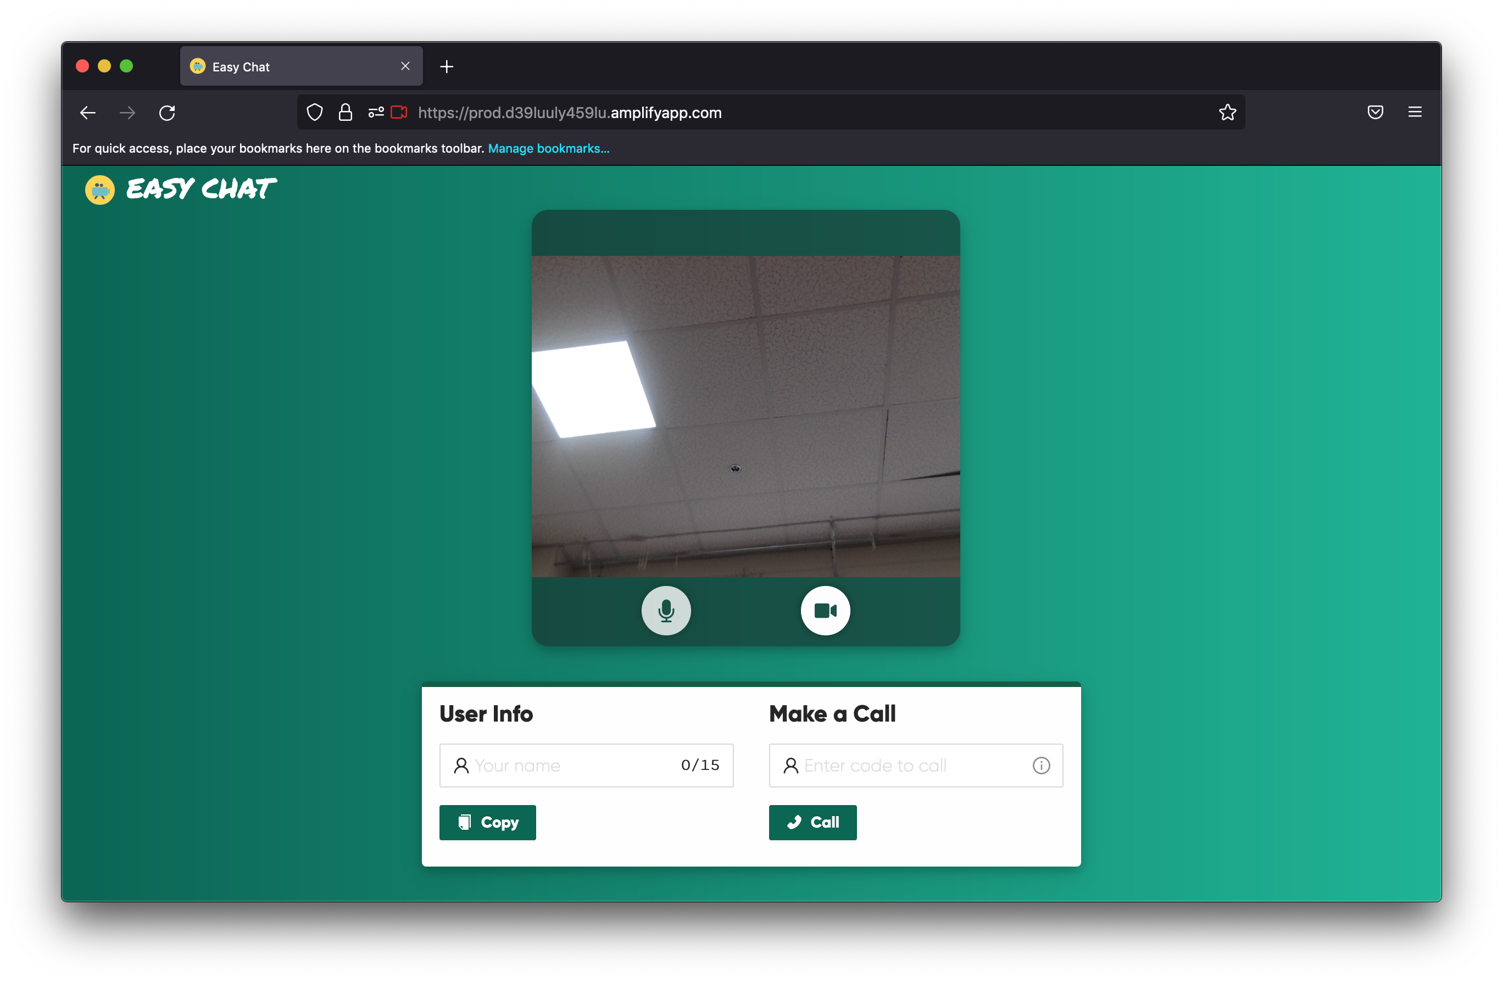1503x983 pixels.
Task: Click the info icon in code field
Action: tap(1041, 765)
